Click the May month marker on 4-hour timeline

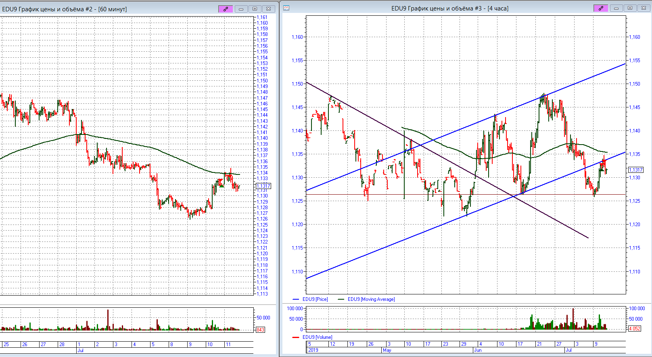pos(387,350)
